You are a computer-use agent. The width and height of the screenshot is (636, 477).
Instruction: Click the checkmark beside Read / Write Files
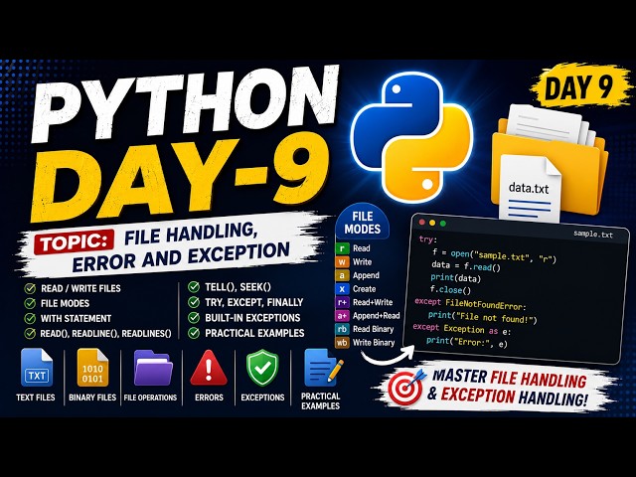click(30, 288)
